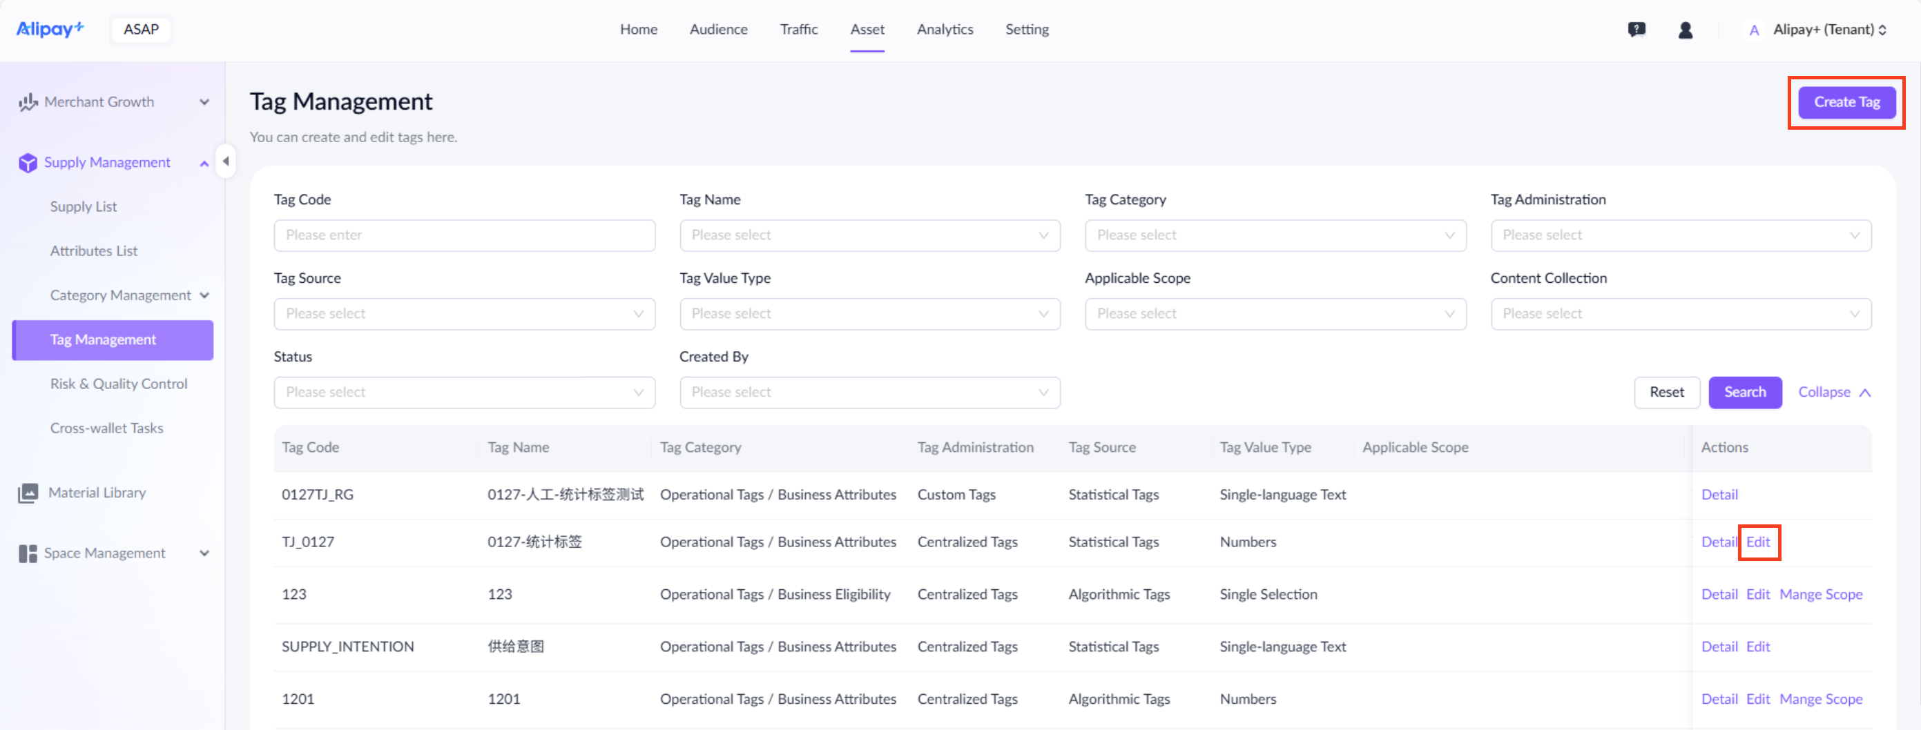
Task: Click the Space Management layout icon
Action: point(28,553)
